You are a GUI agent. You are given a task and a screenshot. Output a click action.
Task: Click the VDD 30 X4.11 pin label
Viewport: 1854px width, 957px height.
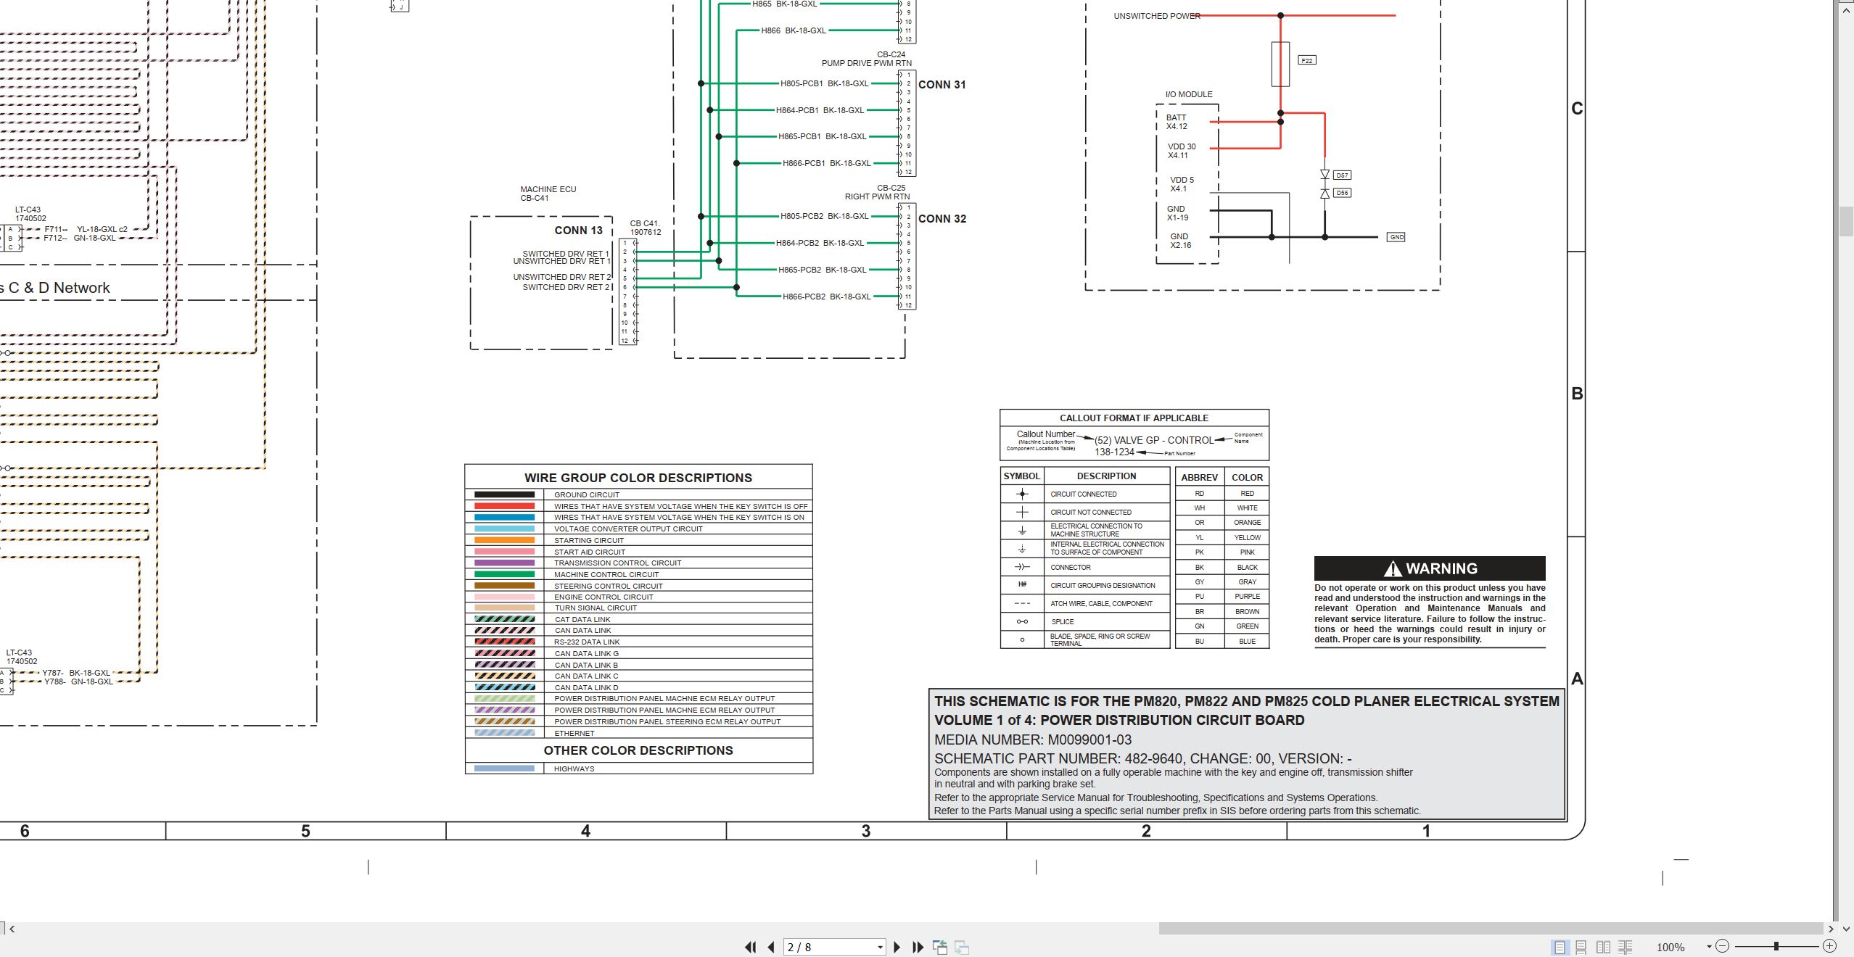click(x=1181, y=151)
